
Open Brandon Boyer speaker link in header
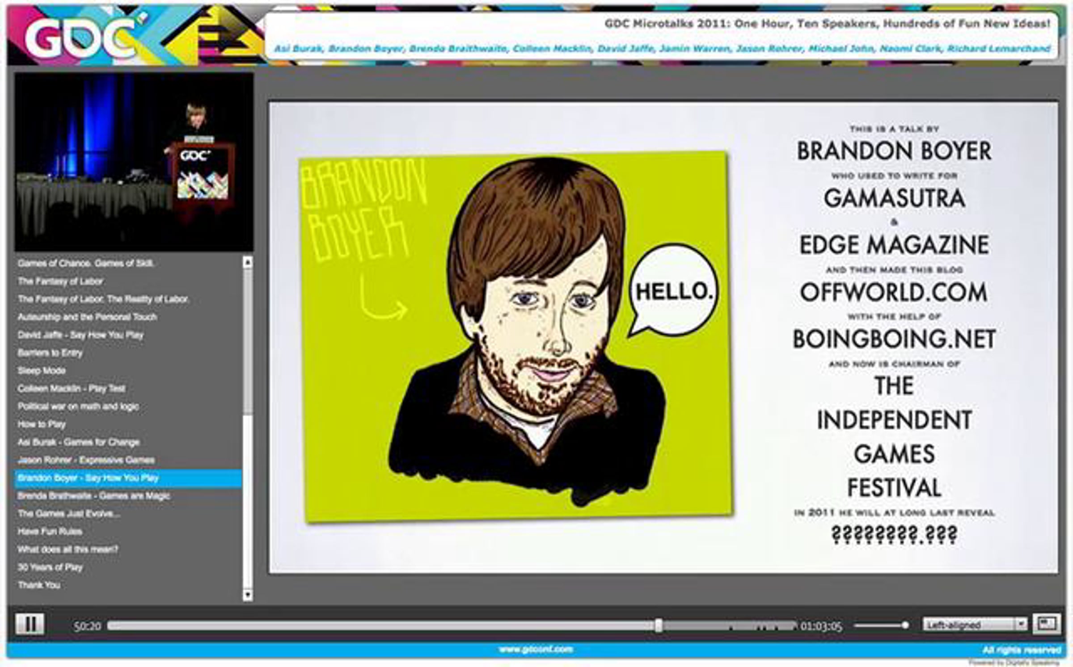(366, 48)
